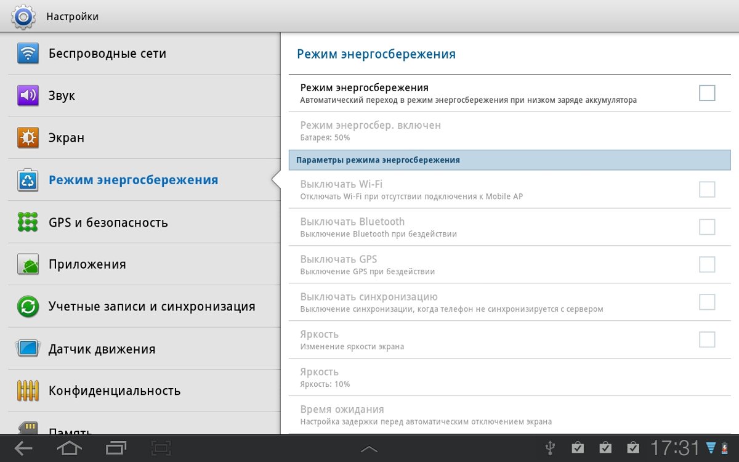Tap the Wi-Fi icon for Беспроводные сети

click(28, 54)
